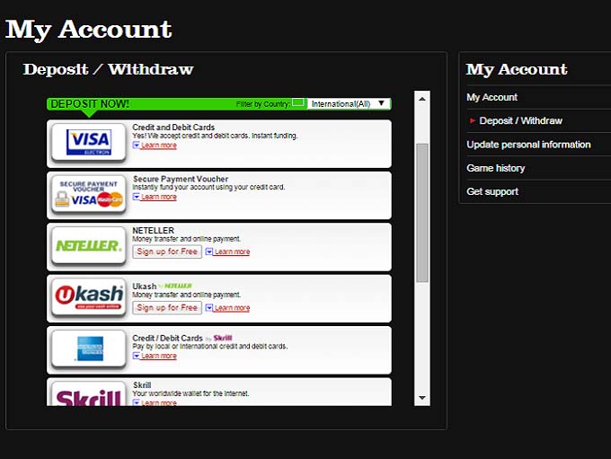The height and width of the screenshot is (459, 611).
Task: Click the scrollbar up arrow
Action: pos(422,97)
